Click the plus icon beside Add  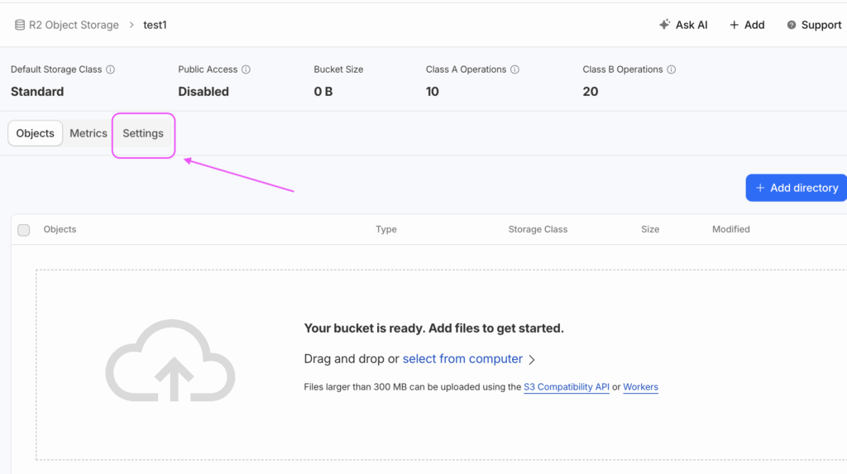tap(734, 25)
